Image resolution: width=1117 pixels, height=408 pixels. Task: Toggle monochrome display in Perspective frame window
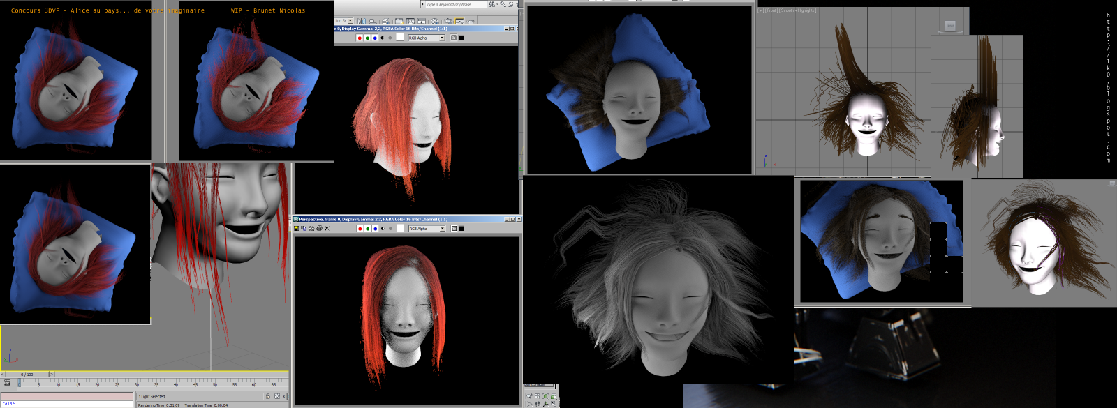[x=390, y=229]
